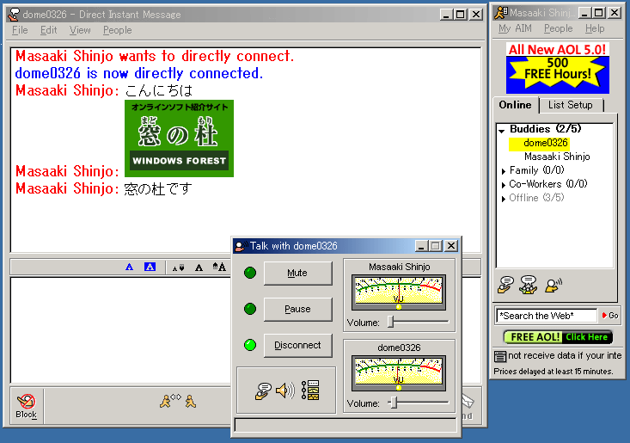Viewport: 630px width, 443px height.
Task: Select buddy Masaaki Shinjo in the list
Action: tap(557, 157)
